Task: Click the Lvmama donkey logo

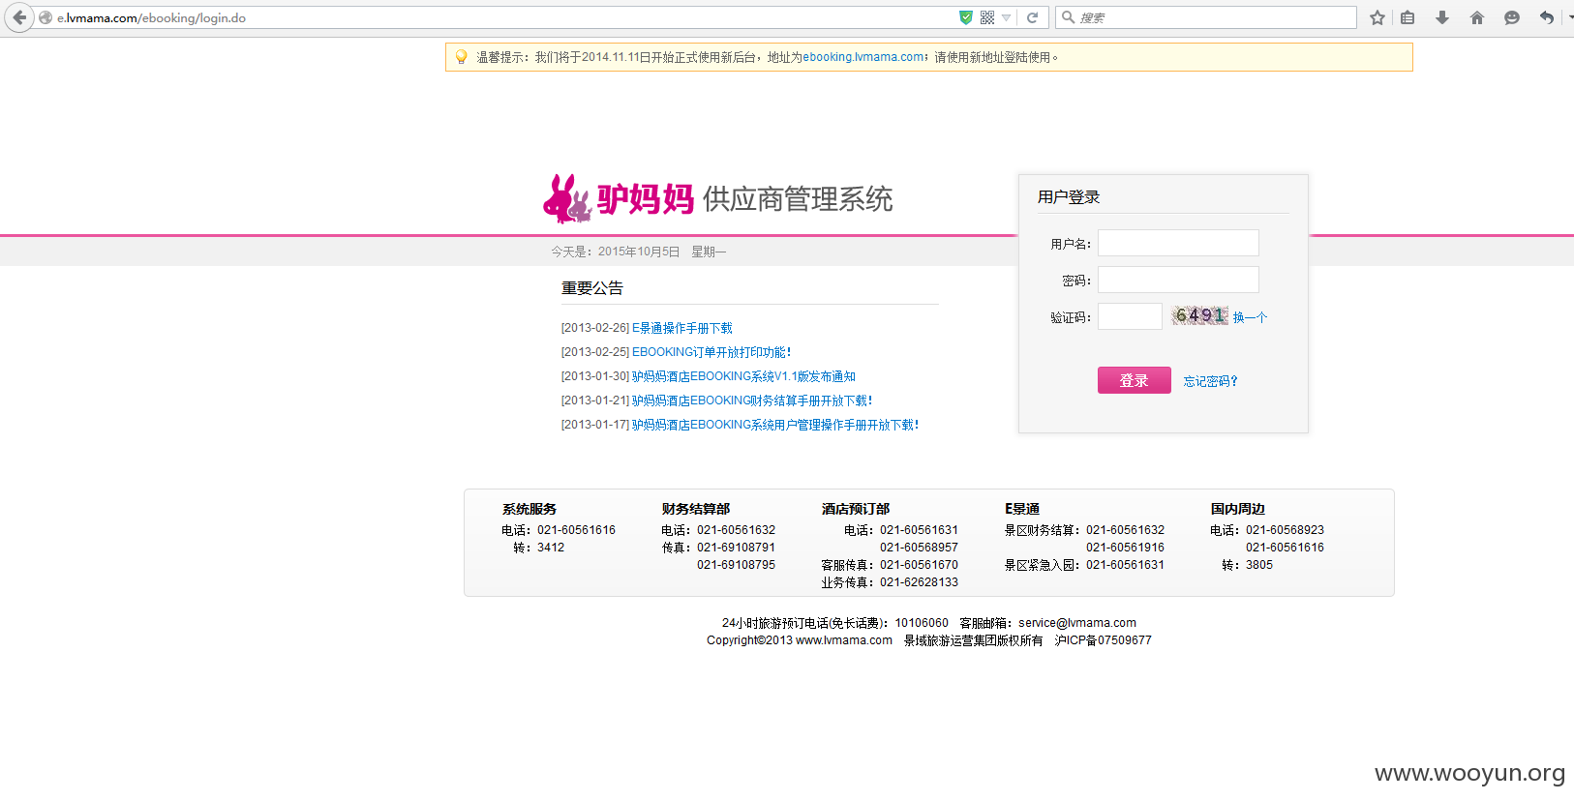Action: click(x=567, y=199)
